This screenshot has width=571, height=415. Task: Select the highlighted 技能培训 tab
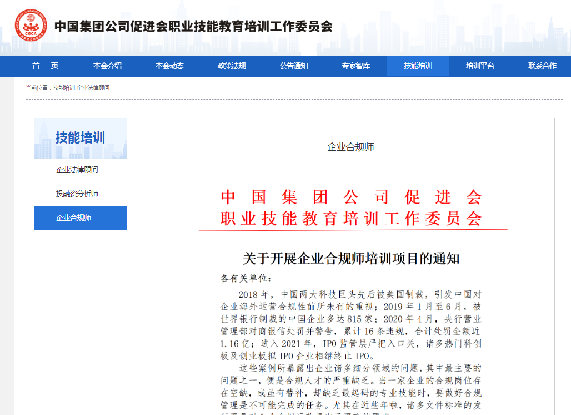(x=418, y=66)
